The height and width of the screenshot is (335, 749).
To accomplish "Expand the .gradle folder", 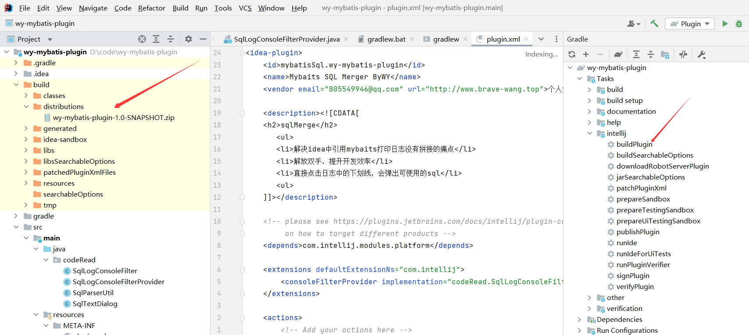I will click(x=16, y=63).
